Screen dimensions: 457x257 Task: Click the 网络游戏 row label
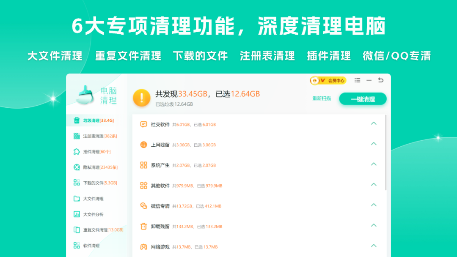pyautogui.click(x=160, y=247)
